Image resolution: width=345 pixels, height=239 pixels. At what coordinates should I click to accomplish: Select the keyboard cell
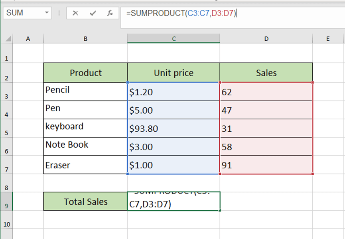click(x=85, y=128)
